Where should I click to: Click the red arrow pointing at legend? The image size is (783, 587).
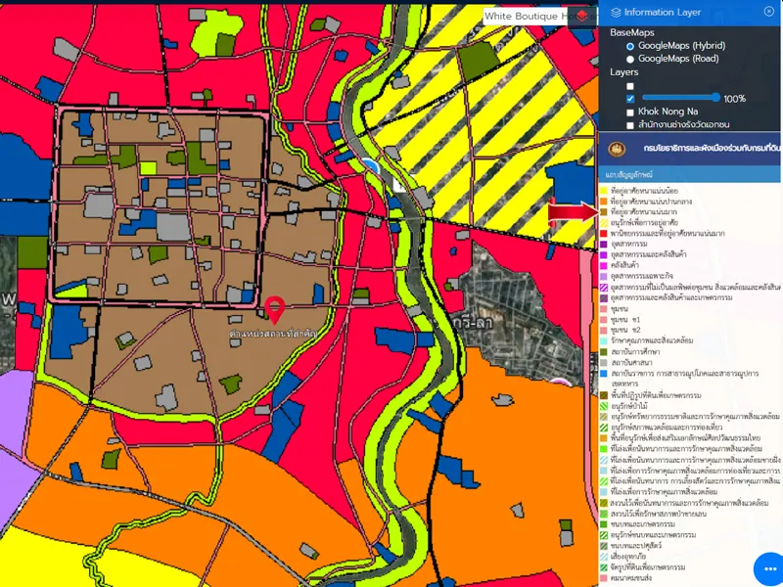click(572, 212)
